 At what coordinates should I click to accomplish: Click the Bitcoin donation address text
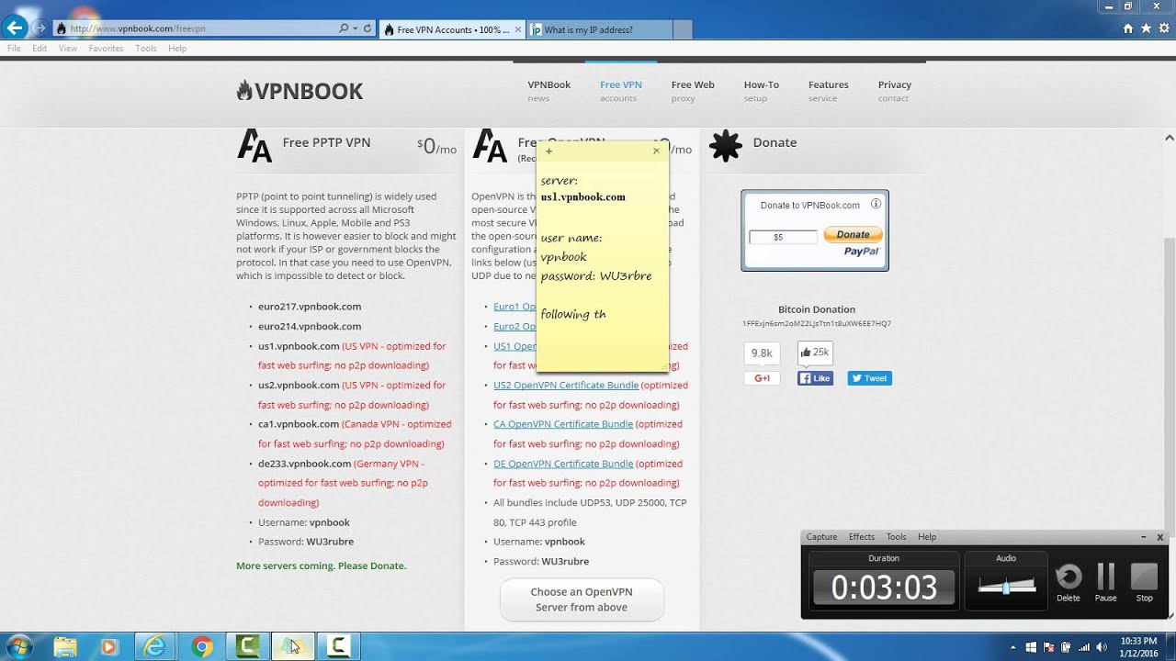817,324
